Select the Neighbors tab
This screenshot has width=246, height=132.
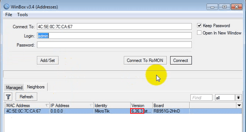[36, 87]
